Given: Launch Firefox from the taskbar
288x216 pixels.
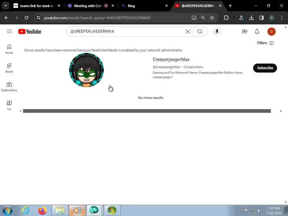Looking at the screenshot, I should click(42, 210).
